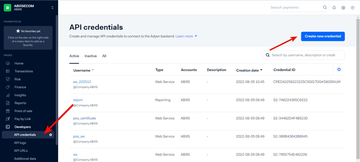The height and width of the screenshot is (162, 360).
Task: Open the pos_ws credential
Action: [x=79, y=136]
